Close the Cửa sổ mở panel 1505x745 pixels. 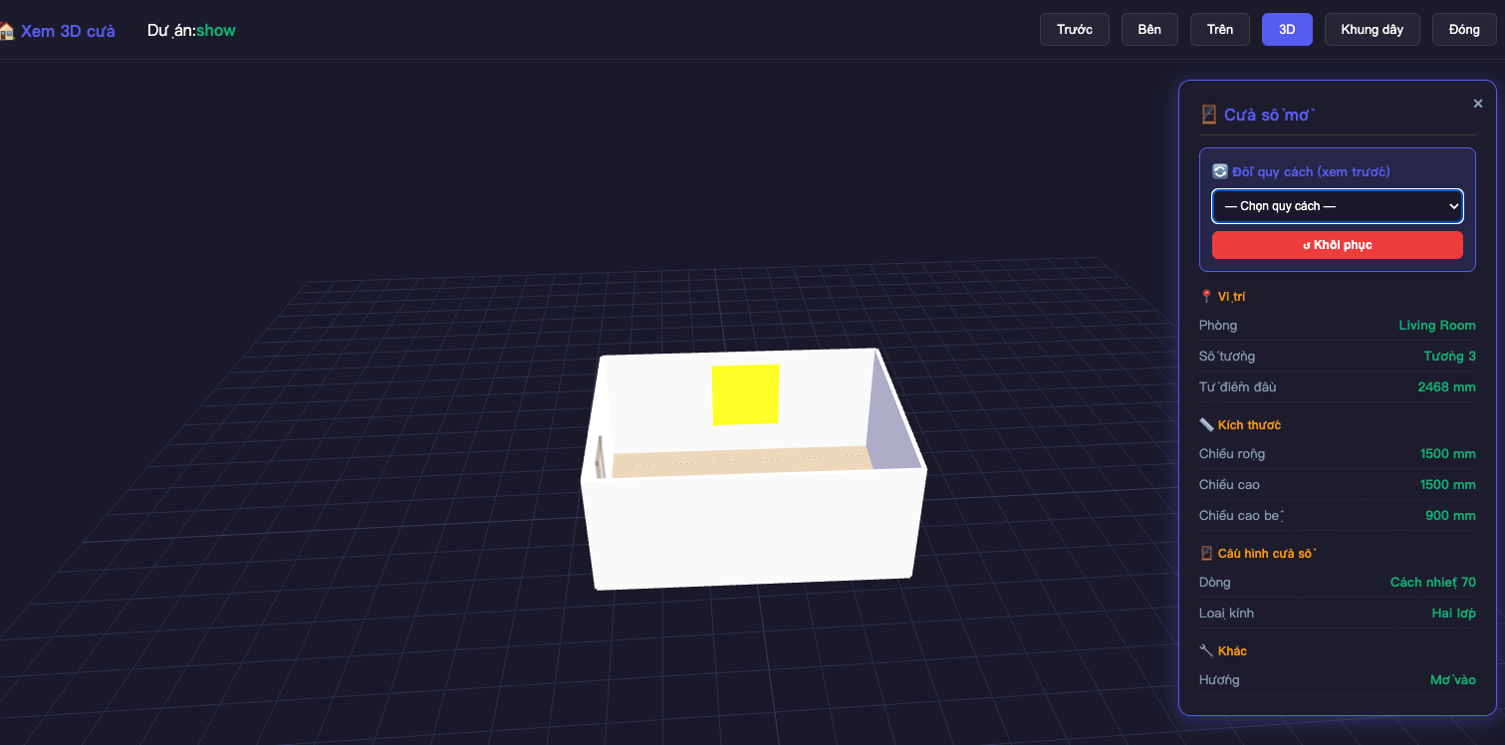coord(1478,104)
